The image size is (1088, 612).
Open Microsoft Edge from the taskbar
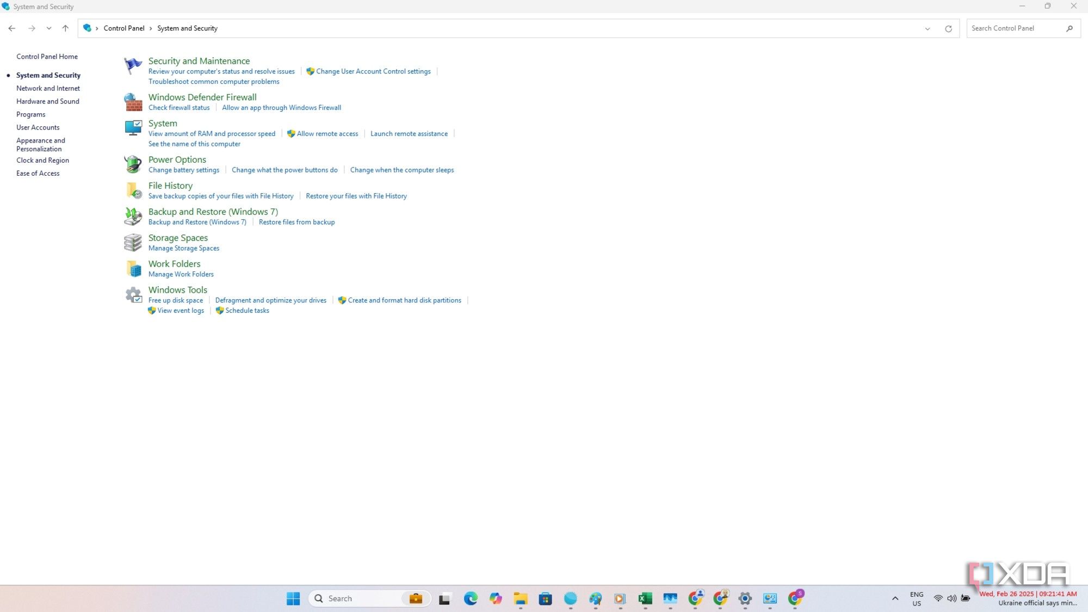(x=471, y=598)
